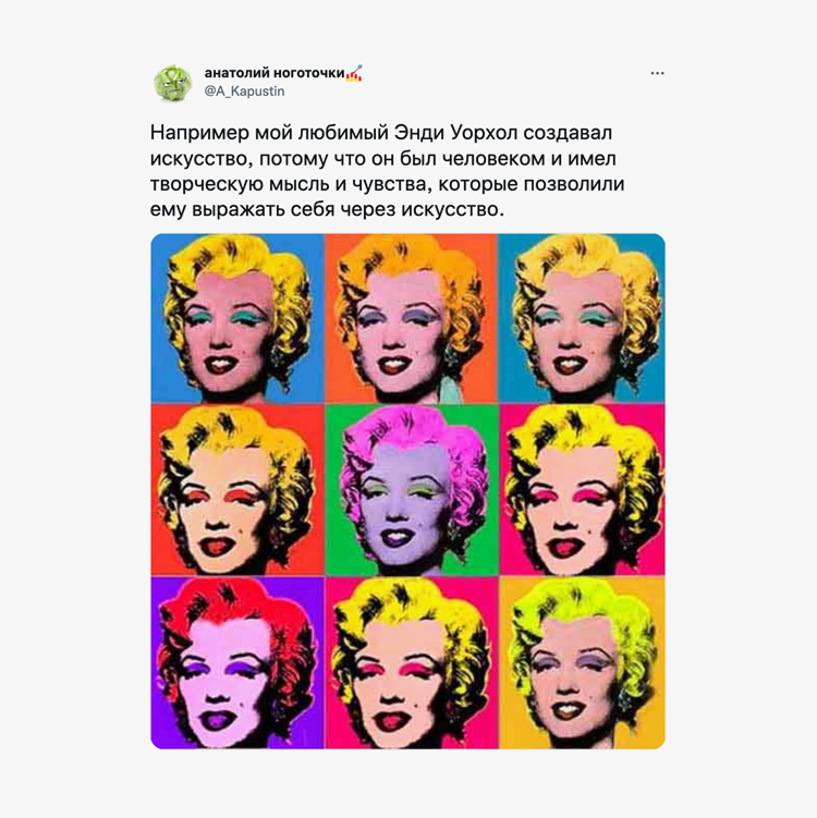Open the teal-background Marilyn portrait, top right
The height and width of the screenshot is (818, 817).
[x=582, y=318]
